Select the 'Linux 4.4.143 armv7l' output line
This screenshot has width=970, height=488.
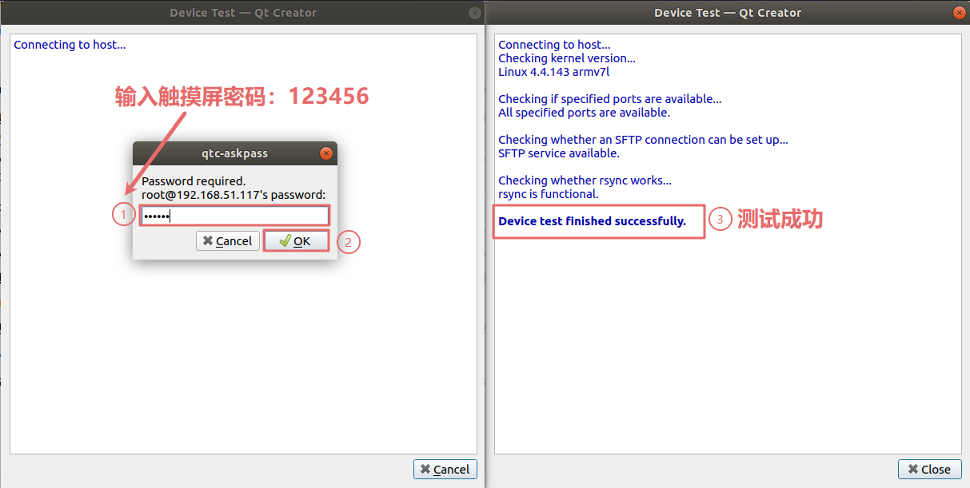(553, 72)
